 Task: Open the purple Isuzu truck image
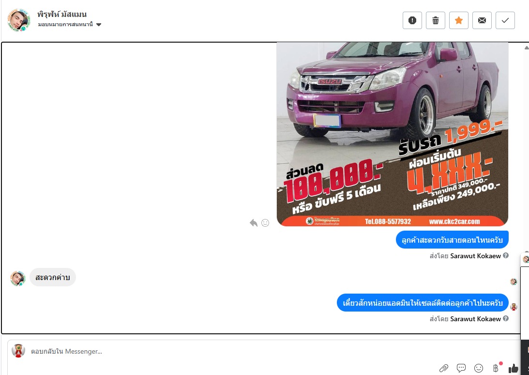click(393, 134)
